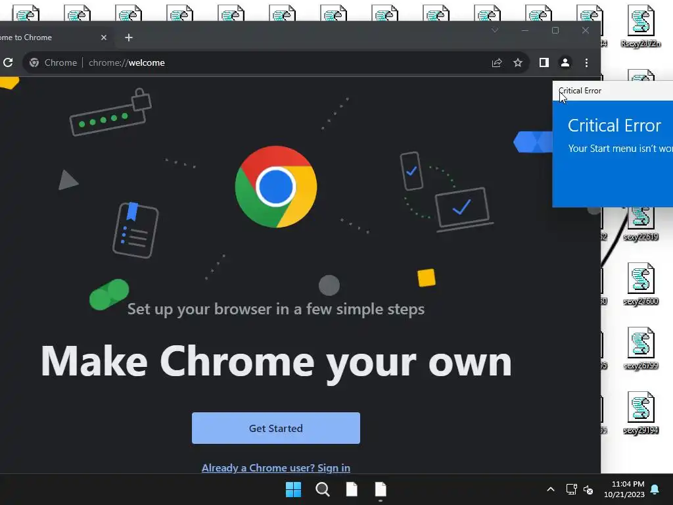Bookmark this tab with the star icon
The width and height of the screenshot is (673, 505).
518,62
